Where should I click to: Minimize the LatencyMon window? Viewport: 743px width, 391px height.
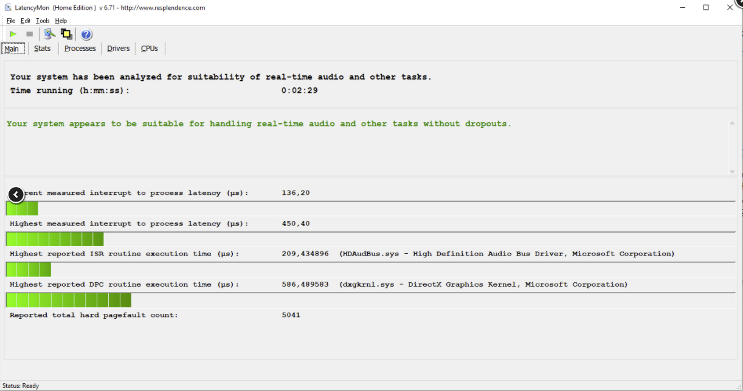click(682, 8)
